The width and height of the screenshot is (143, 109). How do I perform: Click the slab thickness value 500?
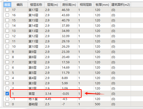97,104
